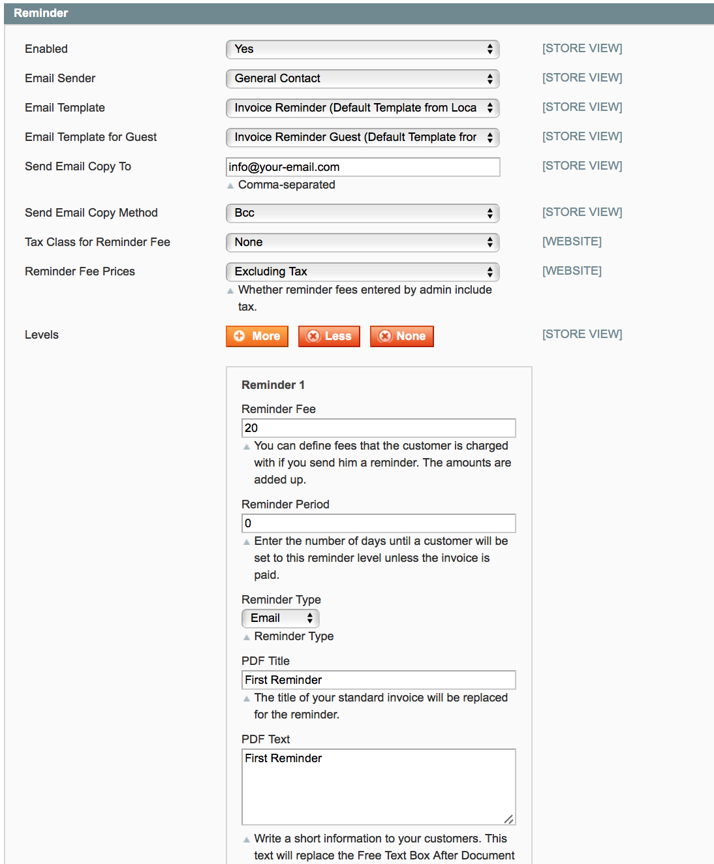Click the PDF Title text field
The width and height of the screenshot is (714, 864).
coord(379,680)
